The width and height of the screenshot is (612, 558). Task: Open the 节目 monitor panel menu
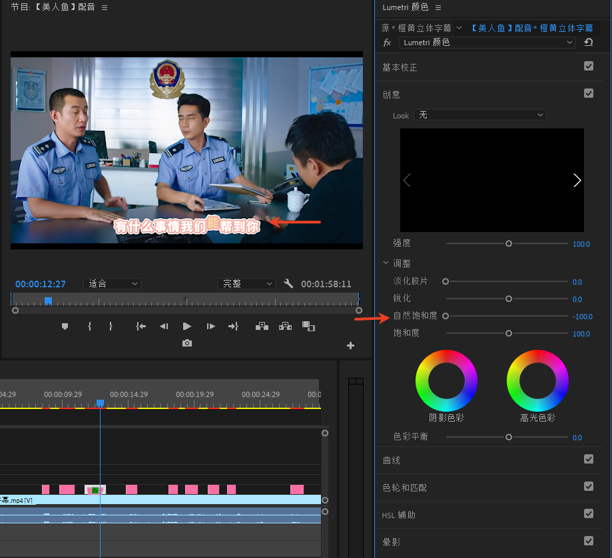click(x=105, y=7)
